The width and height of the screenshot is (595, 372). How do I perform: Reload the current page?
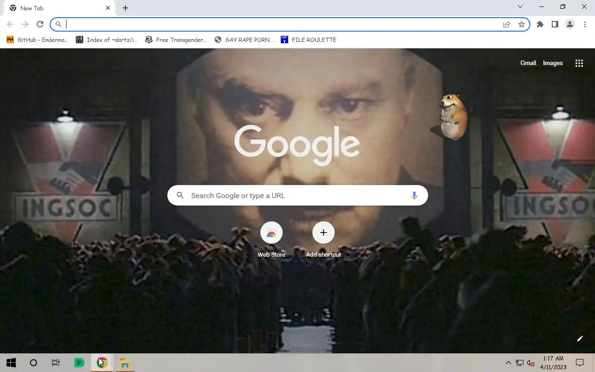click(40, 24)
